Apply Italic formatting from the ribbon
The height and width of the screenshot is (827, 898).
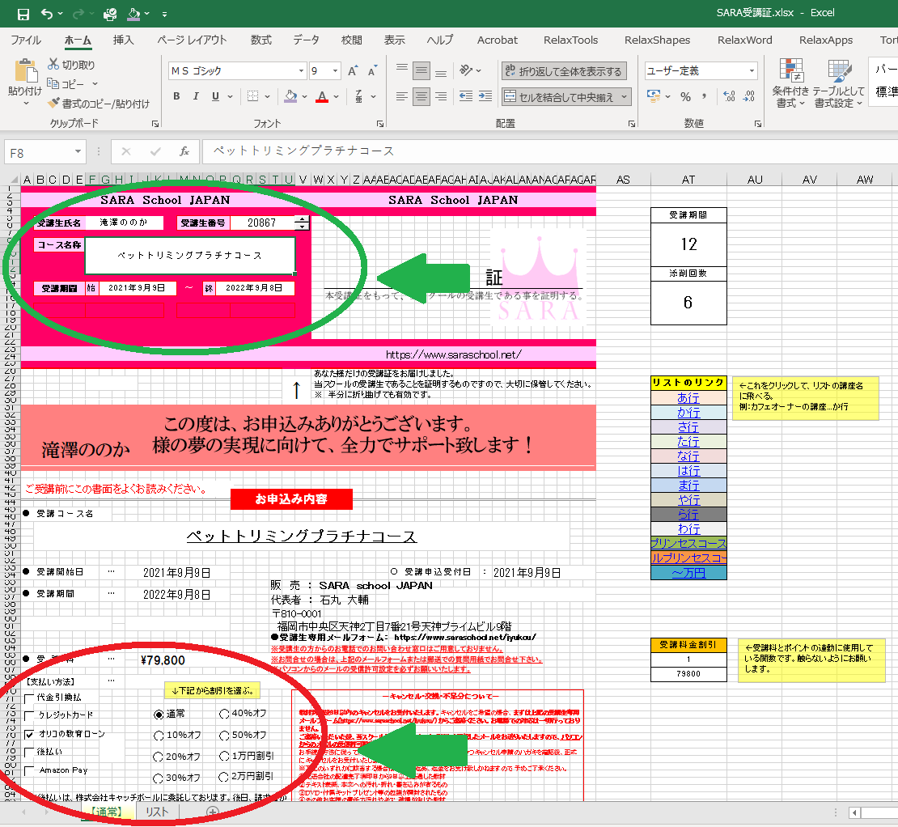196,97
